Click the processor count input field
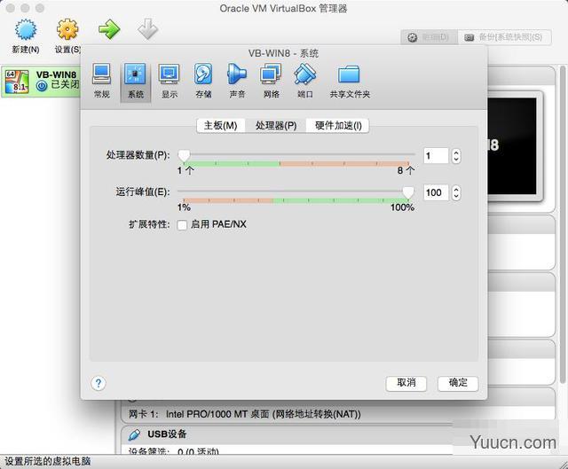 [436, 156]
